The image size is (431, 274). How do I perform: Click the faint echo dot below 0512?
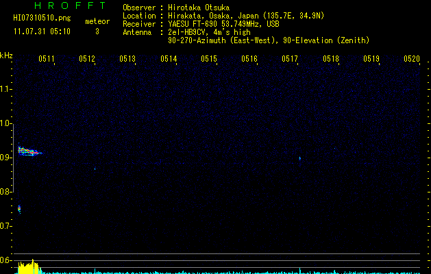click(95, 169)
